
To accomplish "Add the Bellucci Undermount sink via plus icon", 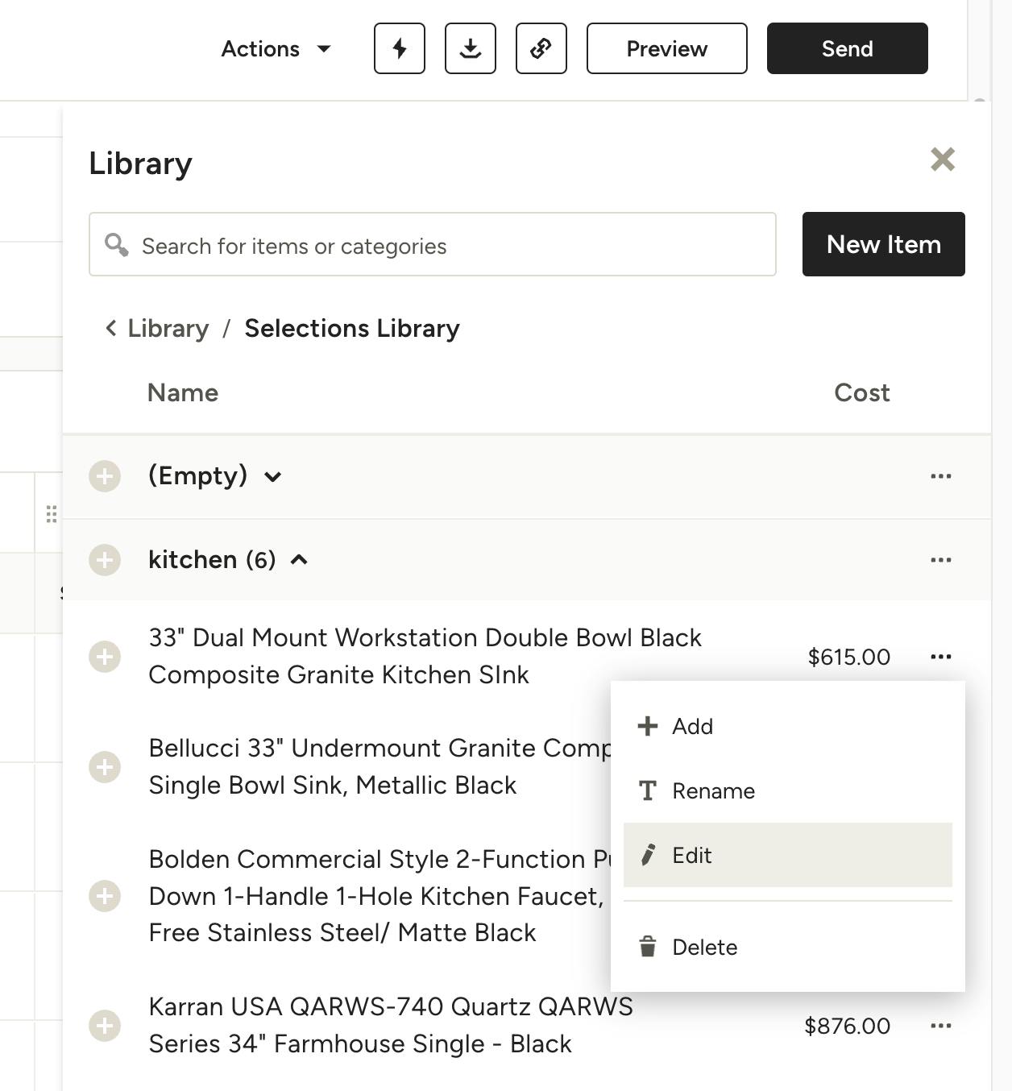I will [x=105, y=766].
